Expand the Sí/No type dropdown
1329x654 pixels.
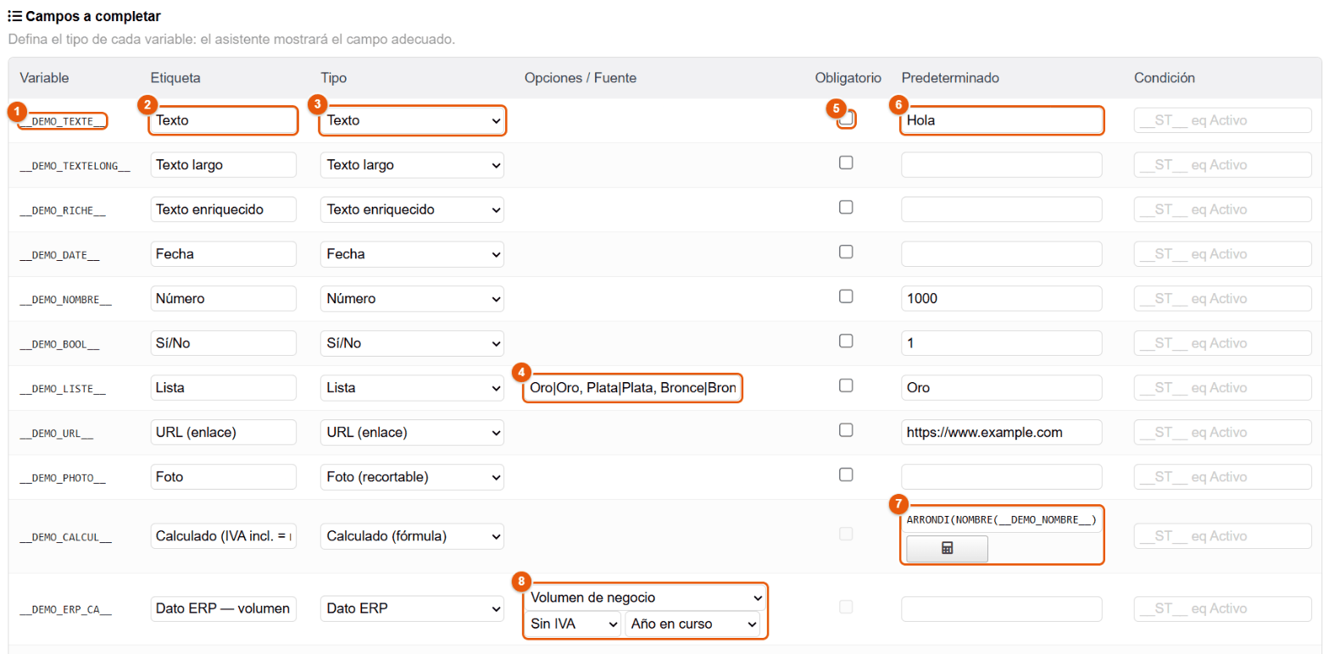(412, 343)
